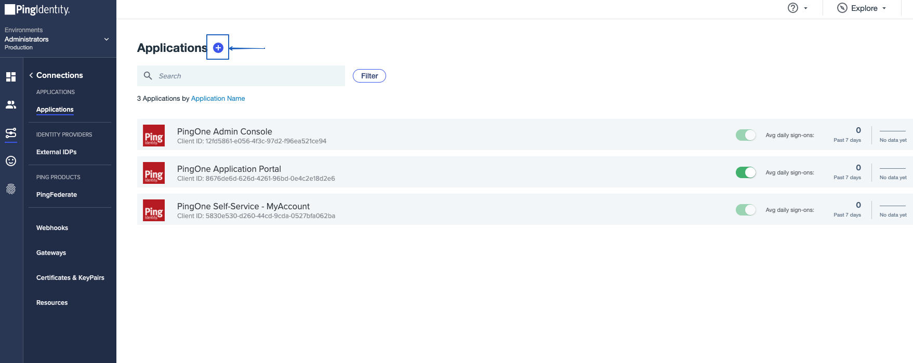Click the applications Search field
The width and height of the screenshot is (913, 363).
click(x=241, y=76)
